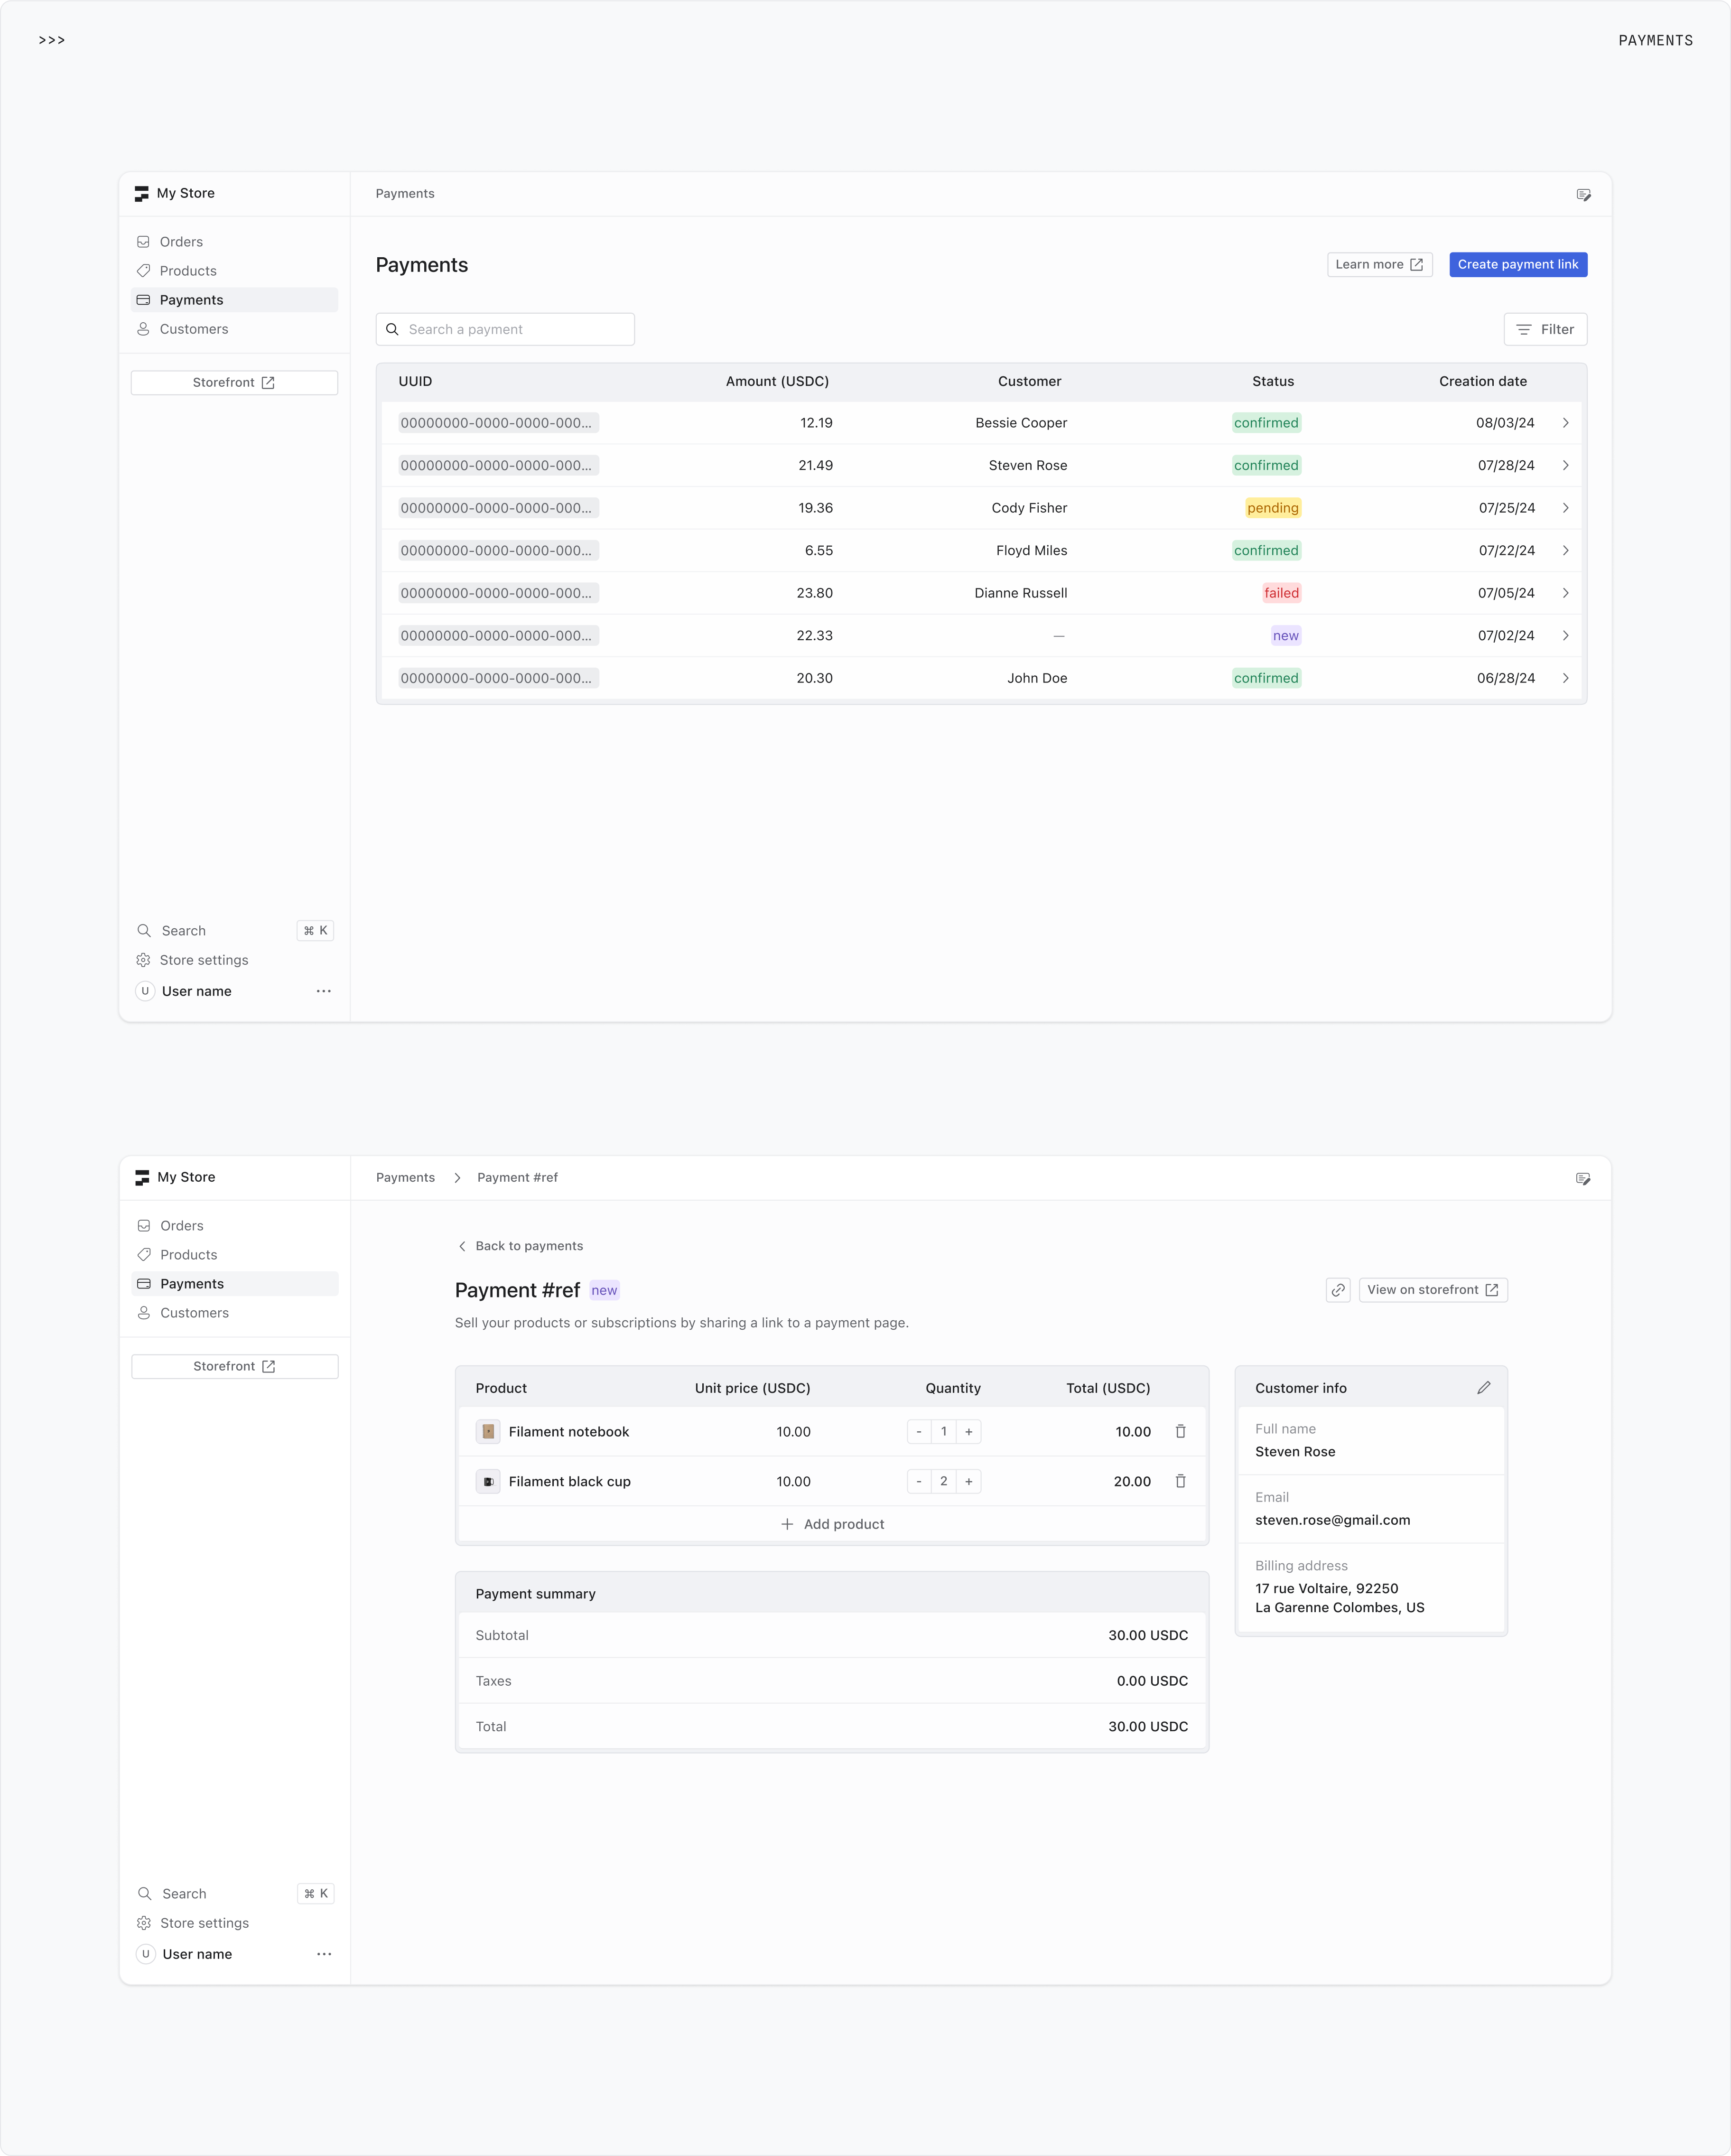Copy the payment link via the link icon

tap(1337, 1289)
